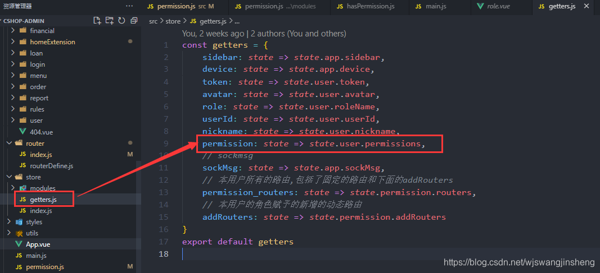Expand the user folder chevron
This screenshot has height=273, width=600.
[x=12, y=121]
